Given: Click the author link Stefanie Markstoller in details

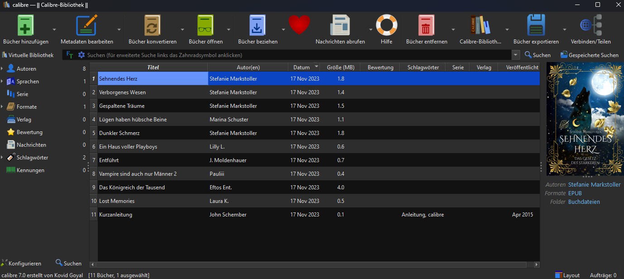Looking at the screenshot, I should (594, 185).
